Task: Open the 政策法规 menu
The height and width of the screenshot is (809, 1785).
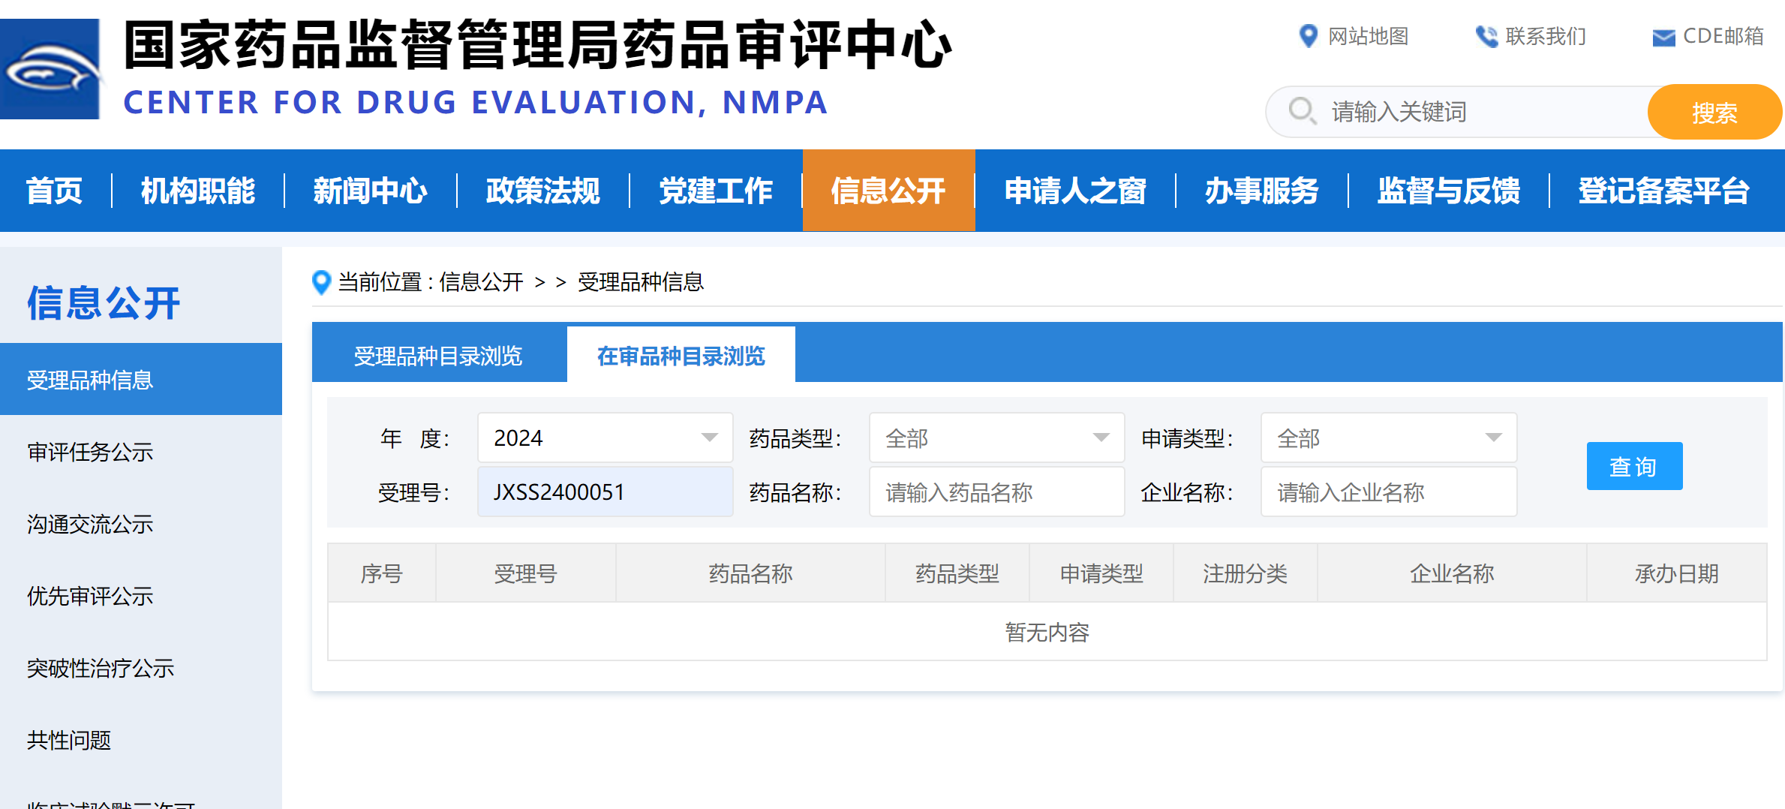Action: 543,191
